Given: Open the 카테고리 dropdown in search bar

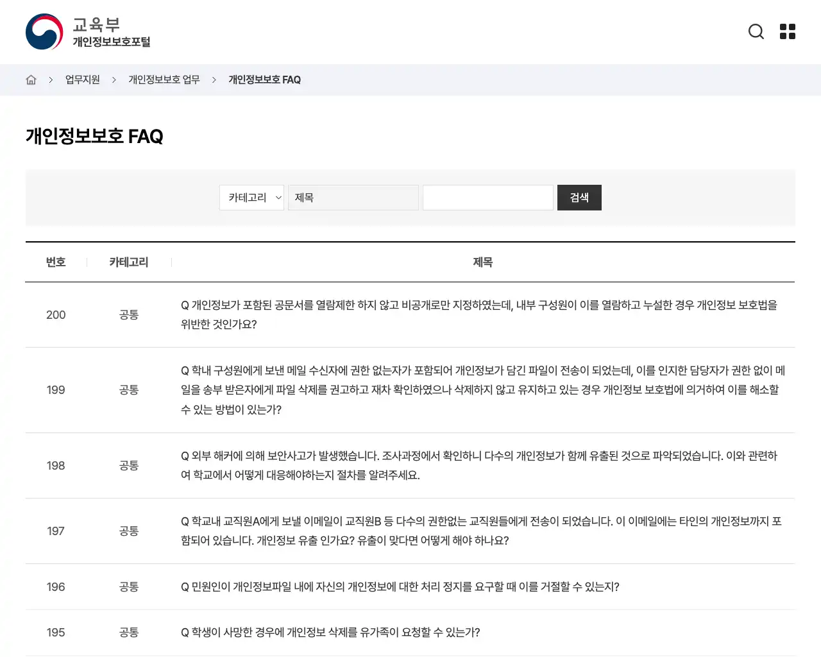Looking at the screenshot, I should click(x=251, y=198).
